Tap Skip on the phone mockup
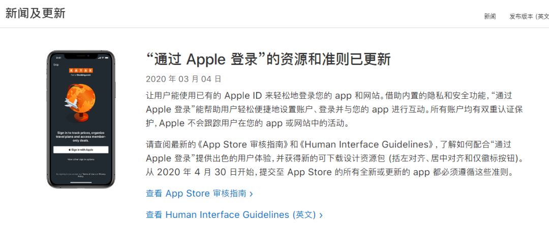Image resolution: width=549 pixels, height=225 pixels. [x=56, y=65]
